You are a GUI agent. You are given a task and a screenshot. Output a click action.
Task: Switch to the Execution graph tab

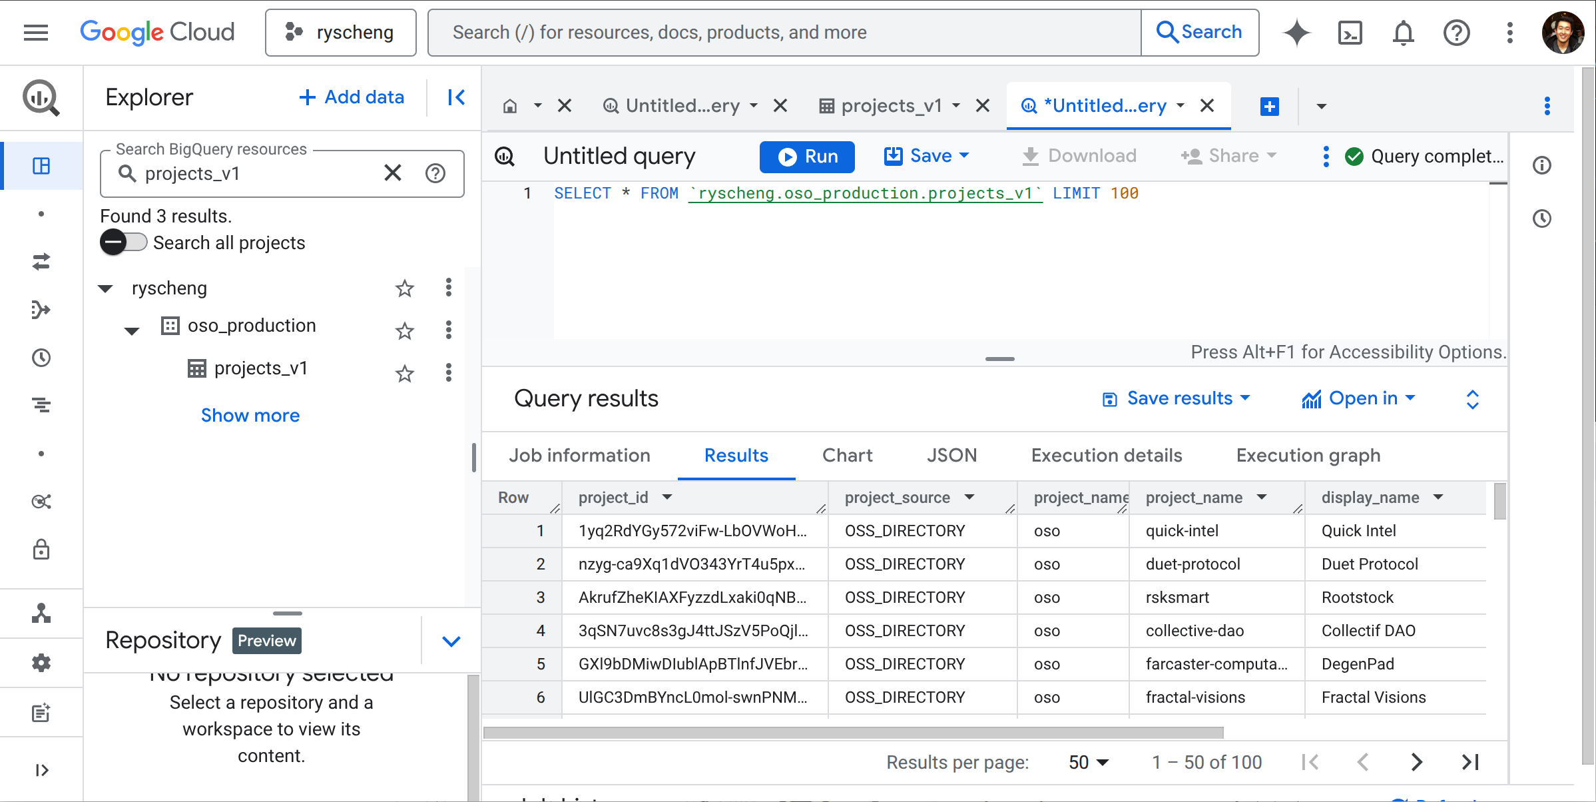(1308, 455)
